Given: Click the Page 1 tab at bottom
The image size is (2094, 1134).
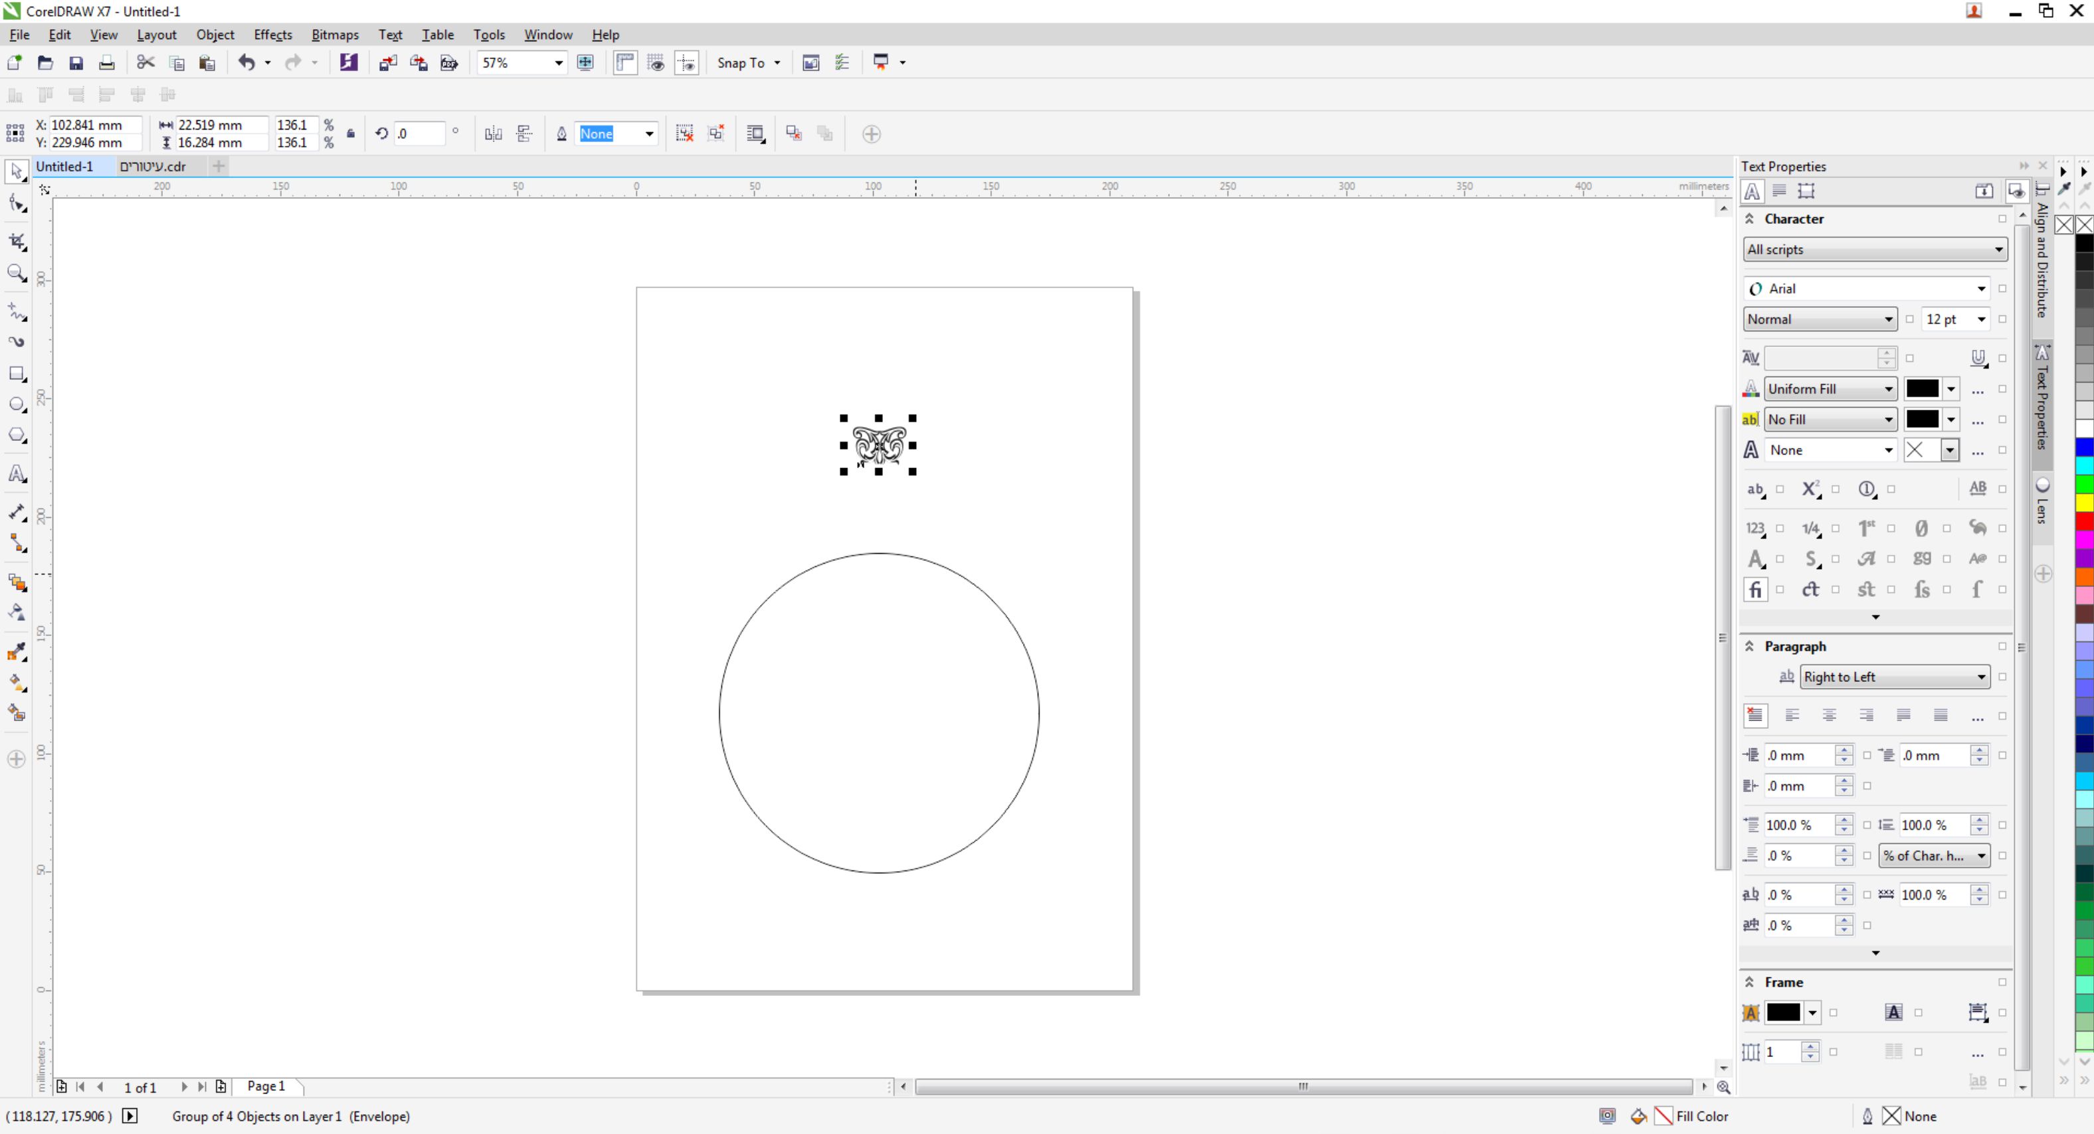Looking at the screenshot, I should point(266,1086).
